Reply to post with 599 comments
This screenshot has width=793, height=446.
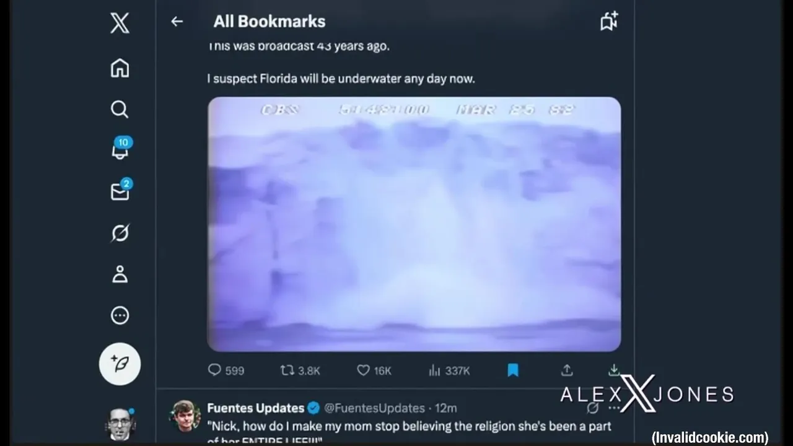pos(226,370)
